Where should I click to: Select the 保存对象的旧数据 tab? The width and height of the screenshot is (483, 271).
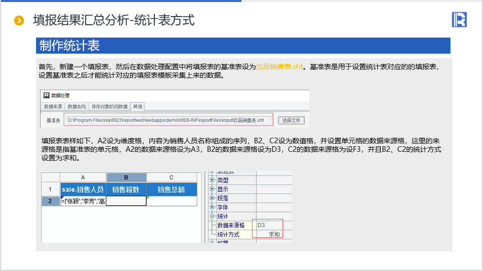point(109,107)
